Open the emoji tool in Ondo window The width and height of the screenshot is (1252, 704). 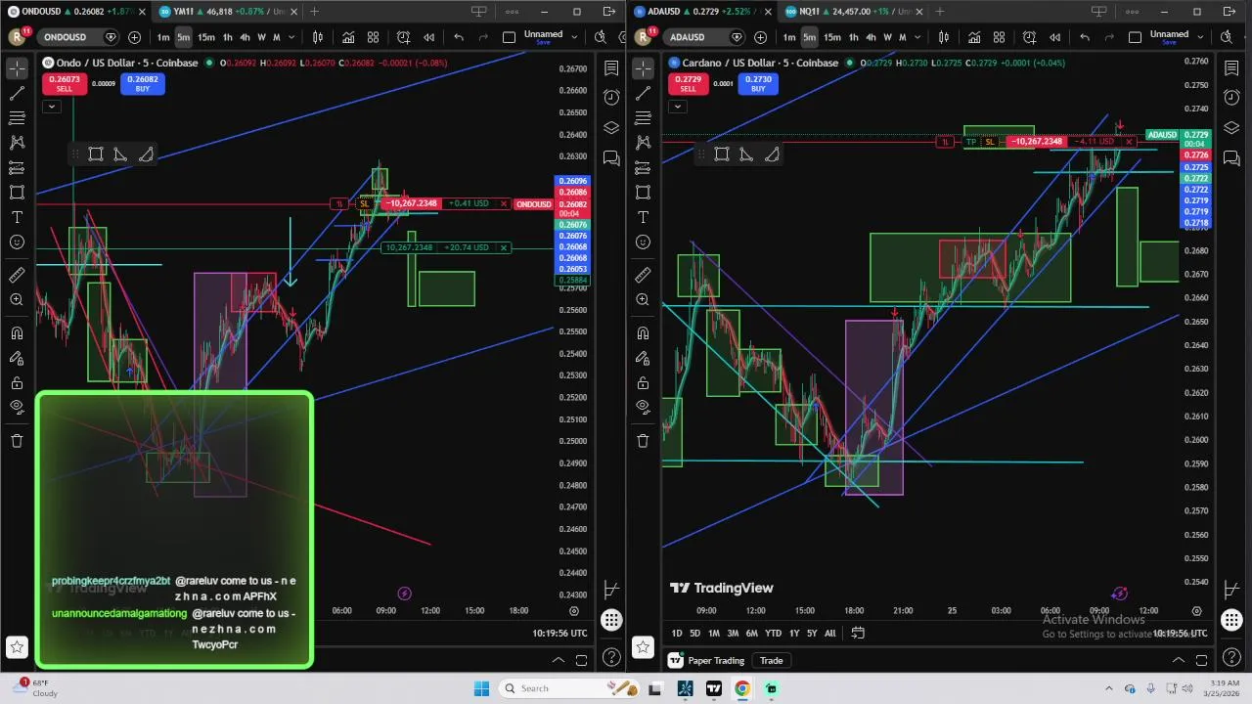click(17, 242)
